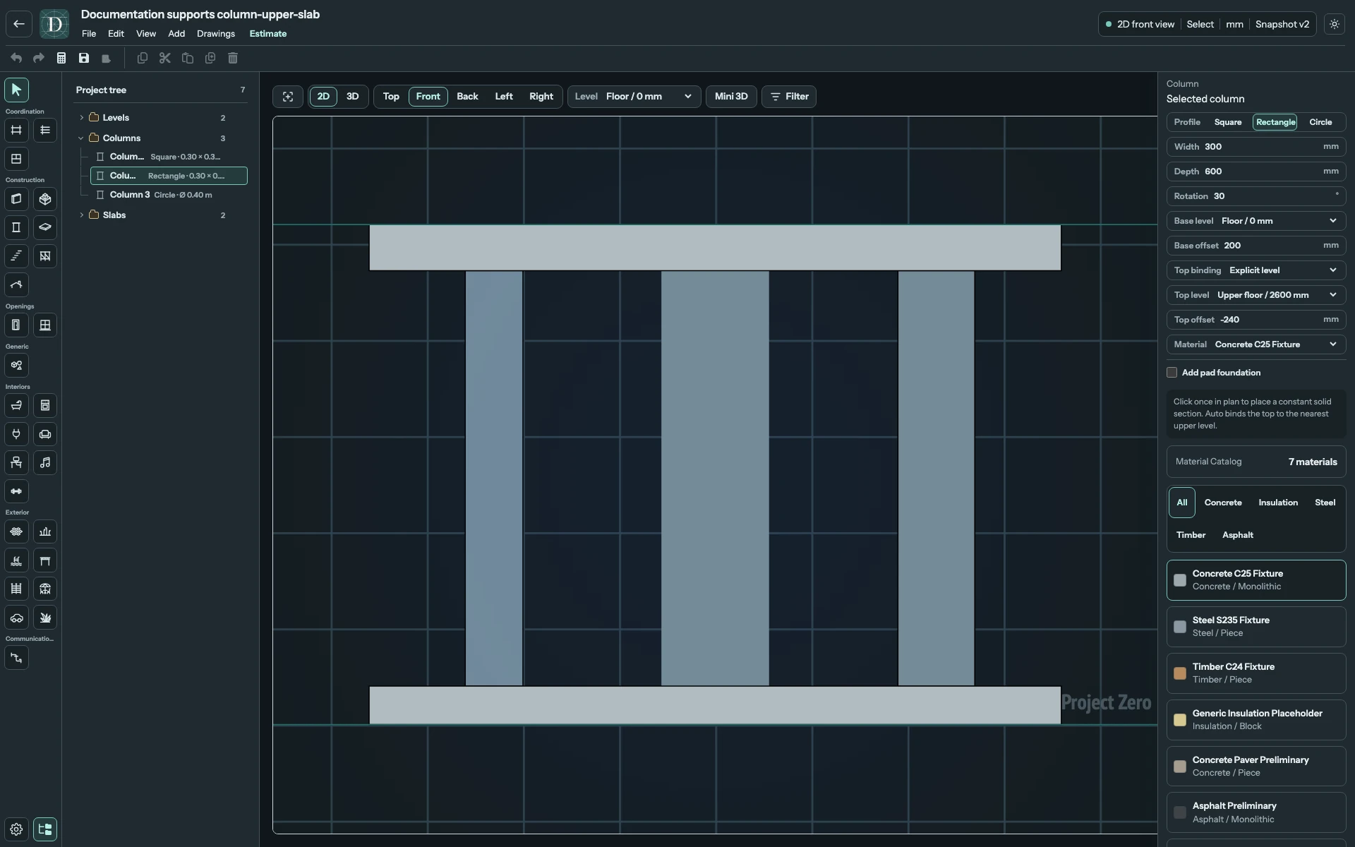Image resolution: width=1355 pixels, height=847 pixels.
Task: Open the File menu
Action: pyautogui.click(x=89, y=34)
